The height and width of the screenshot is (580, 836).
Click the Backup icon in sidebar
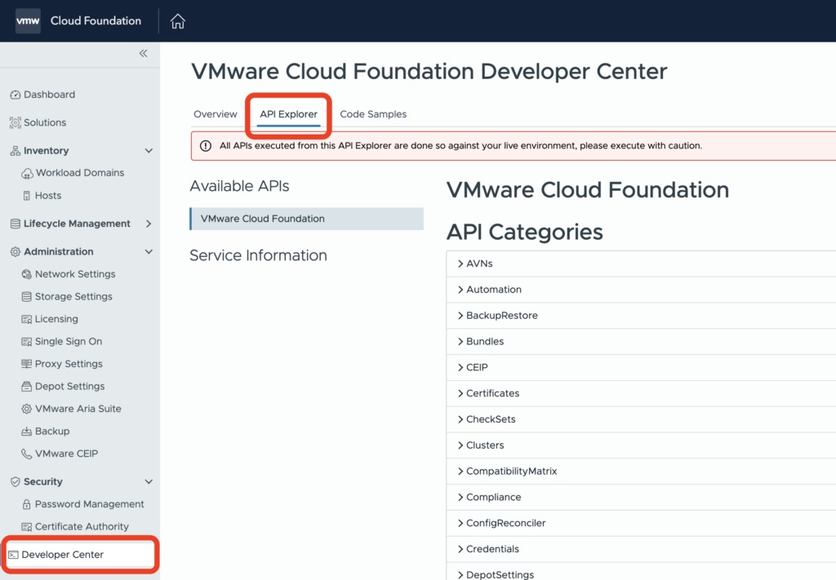click(27, 432)
